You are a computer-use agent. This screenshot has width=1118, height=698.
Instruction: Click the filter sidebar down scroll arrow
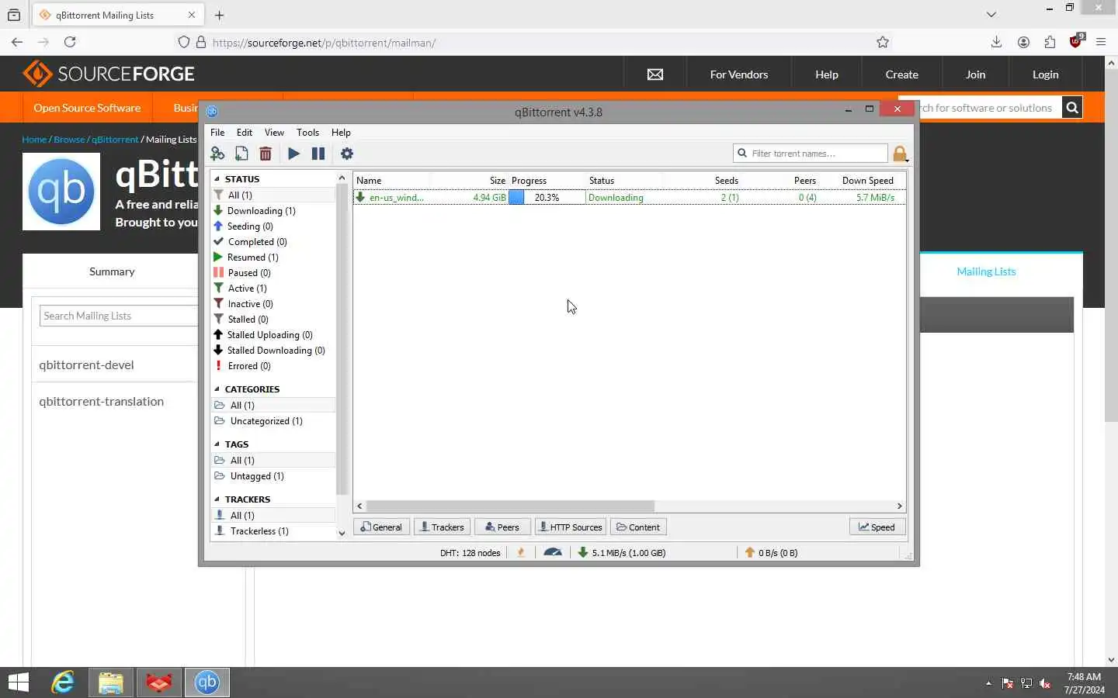click(342, 534)
